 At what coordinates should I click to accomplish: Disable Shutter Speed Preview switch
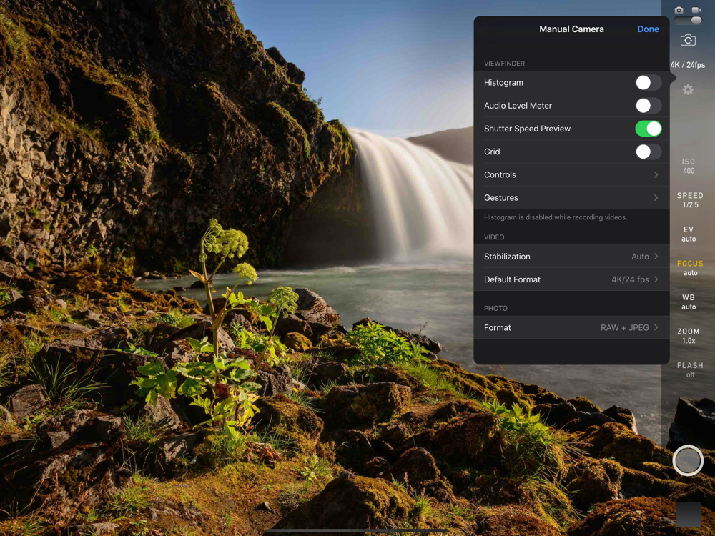point(648,129)
